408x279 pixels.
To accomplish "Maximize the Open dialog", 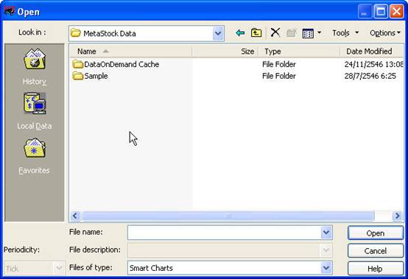I will 381,12.
